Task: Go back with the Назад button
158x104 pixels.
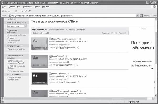Action: pyautogui.click(x=6, y=11)
